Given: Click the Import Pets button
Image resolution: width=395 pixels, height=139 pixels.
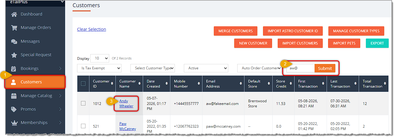Looking at the screenshot, I should pyautogui.click(x=344, y=43).
